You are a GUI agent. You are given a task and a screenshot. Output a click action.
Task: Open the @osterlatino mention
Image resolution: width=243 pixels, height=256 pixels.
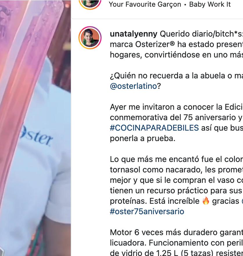(134, 86)
